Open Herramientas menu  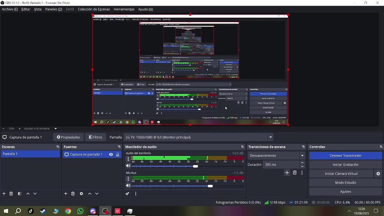click(124, 9)
